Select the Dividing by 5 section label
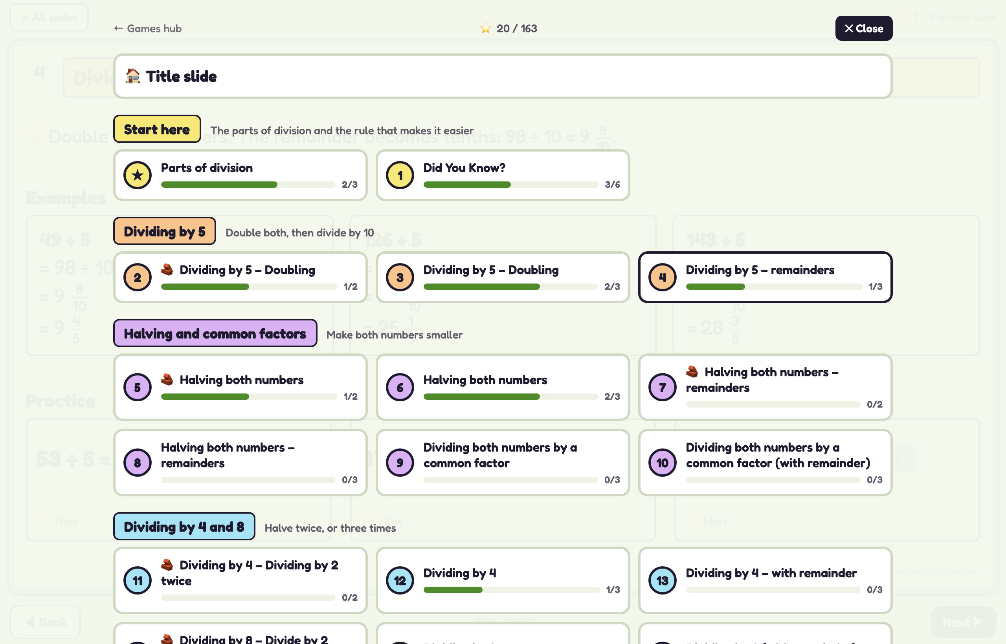1006x644 pixels. (165, 231)
